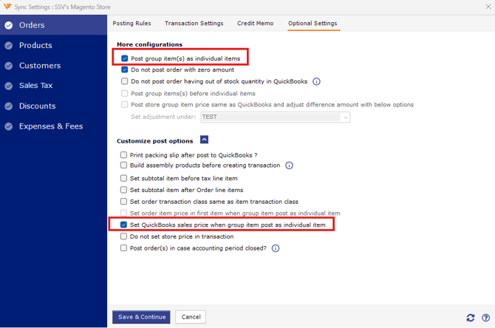This screenshot has height=328, width=495.
Task: Collapse the Customize post options section
Action: [x=204, y=140]
